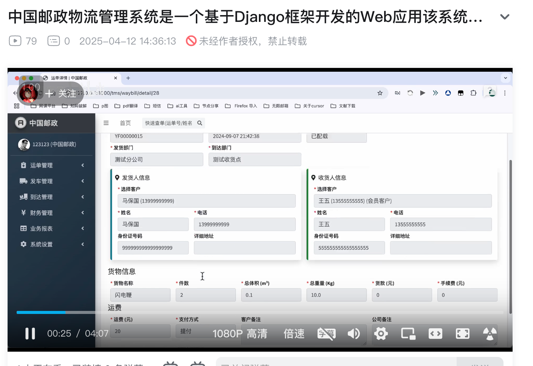Screen dimensions: 533x366
Task: Bookmark page with star icon
Action: click(x=380, y=93)
